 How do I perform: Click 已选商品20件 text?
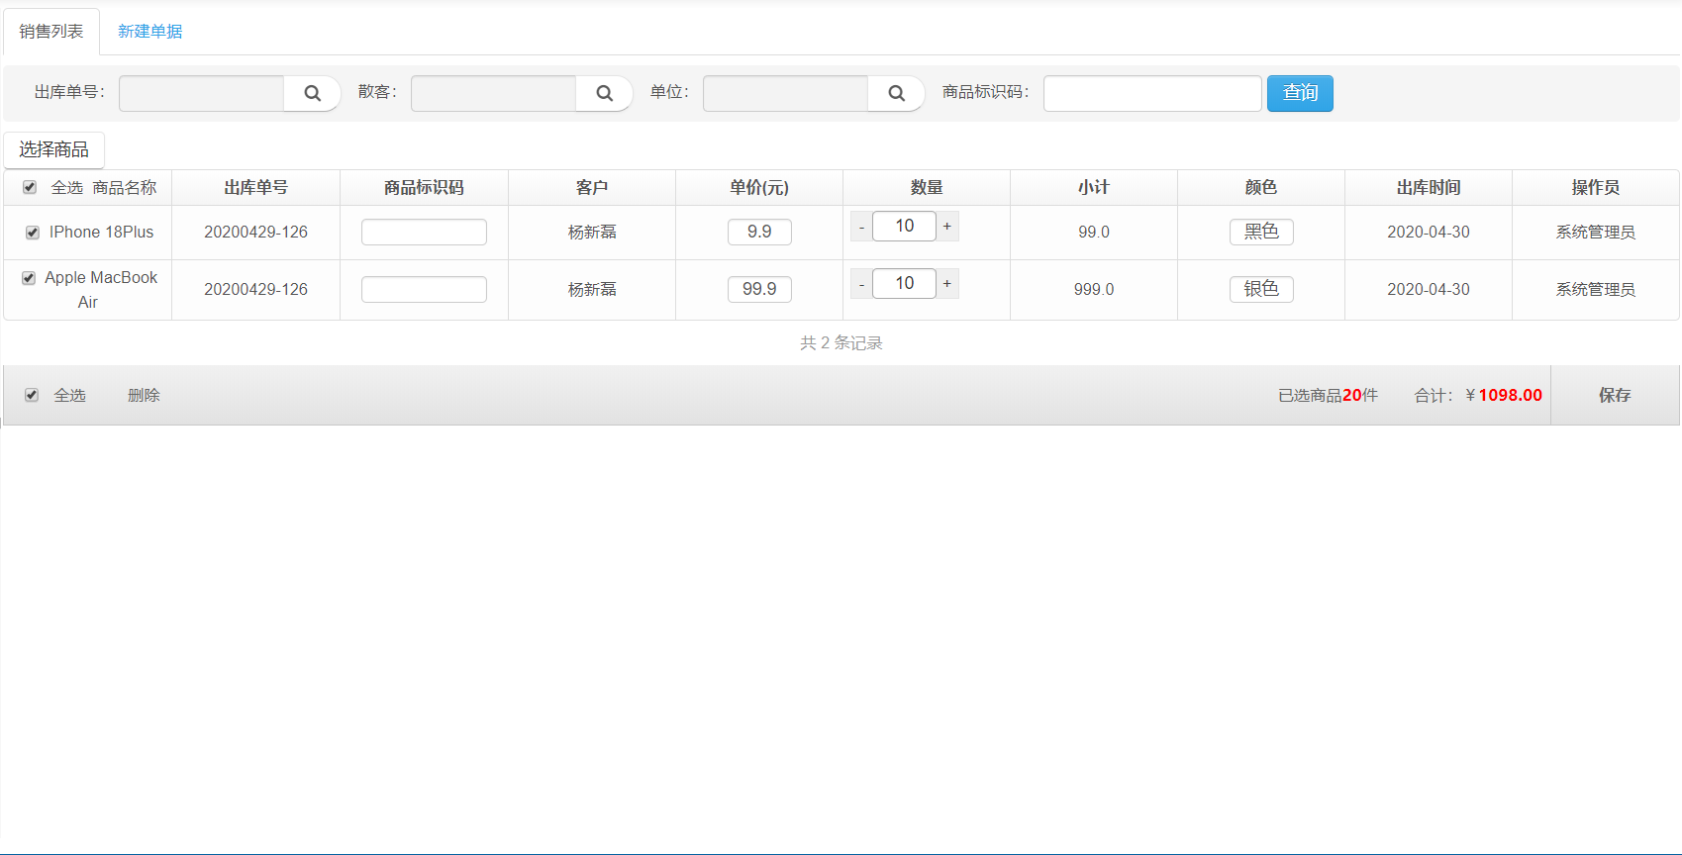pyautogui.click(x=1328, y=395)
